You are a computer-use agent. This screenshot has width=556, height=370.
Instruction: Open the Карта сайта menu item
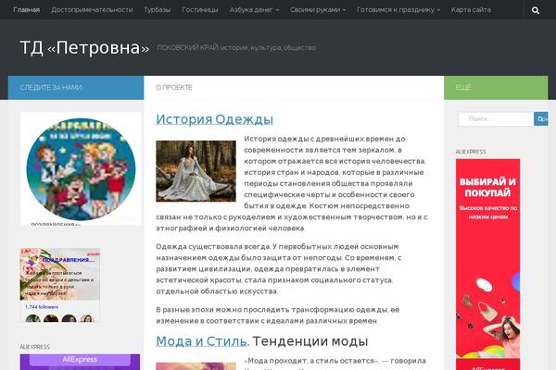471,10
